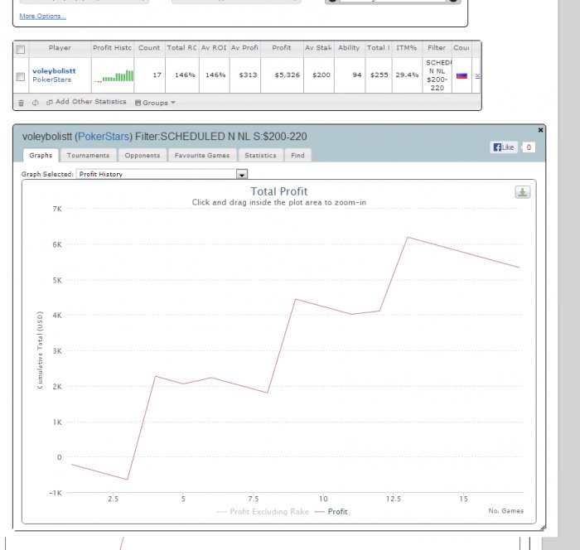Download the Total Profit chart image
Screen dimensions: 580x550
pyautogui.click(x=522, y=192)
